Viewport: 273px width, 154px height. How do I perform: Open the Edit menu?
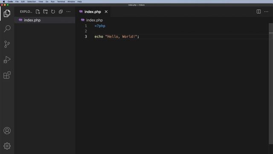tap(23, 2)
